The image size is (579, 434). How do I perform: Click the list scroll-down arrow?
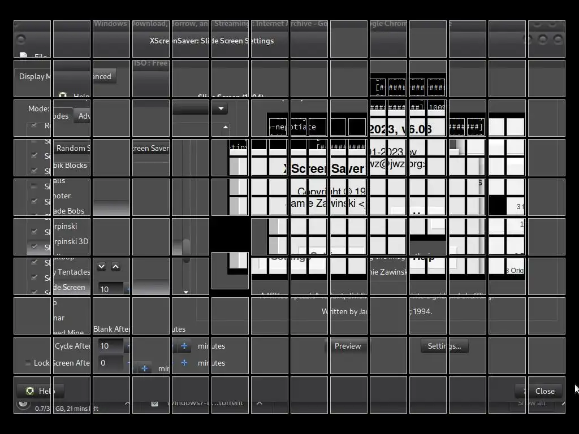[185, 292]
